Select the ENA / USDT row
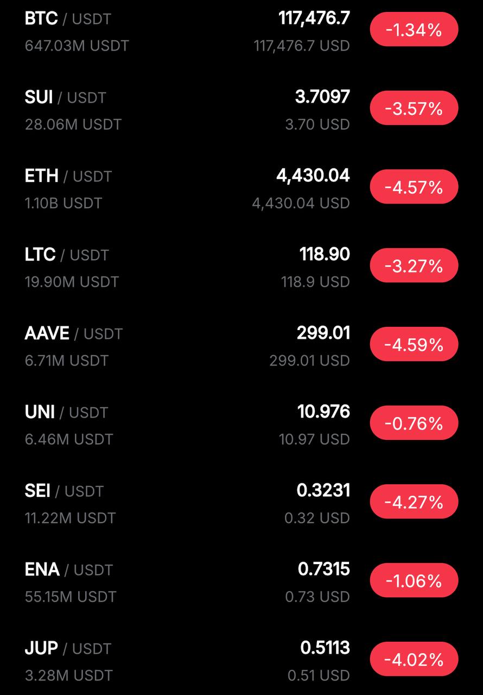This screenshot has height=695, width=483. point(241,583)
